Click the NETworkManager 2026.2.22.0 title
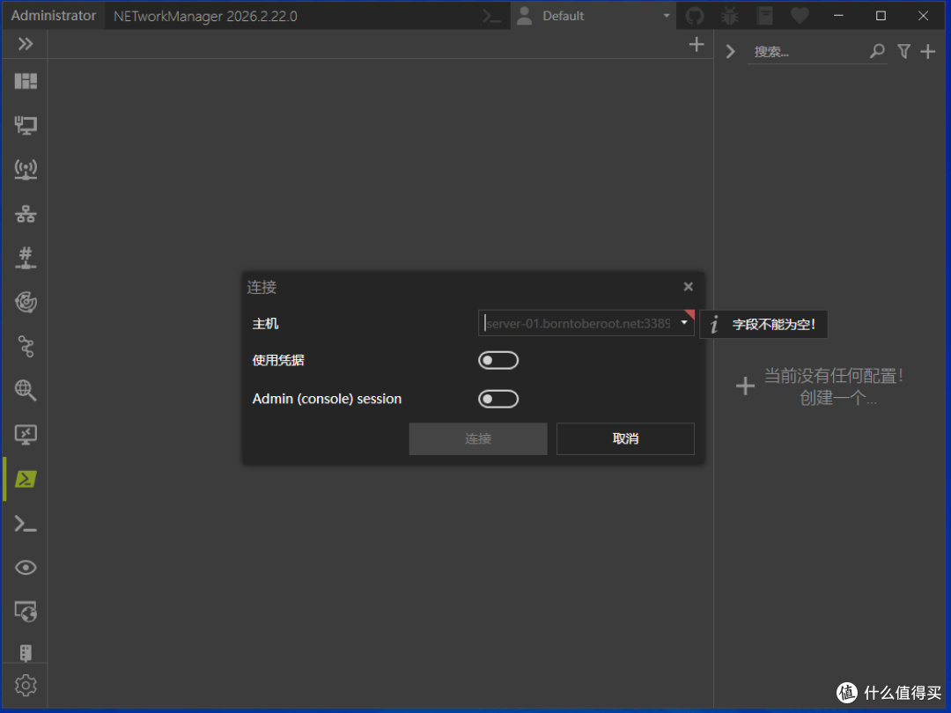Image resolution: width=951 pixels, height=713 pixels. (205, 17)
